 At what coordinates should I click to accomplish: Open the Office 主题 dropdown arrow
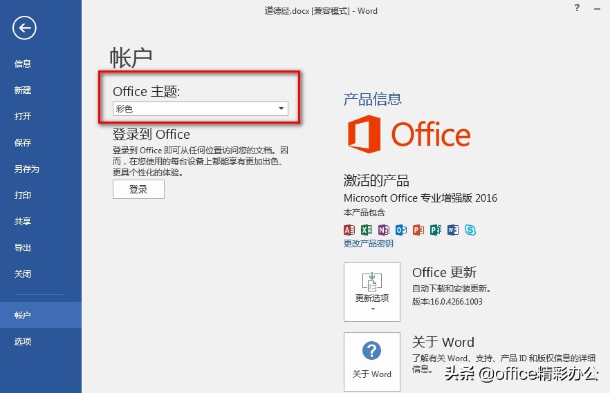pos(281,108)
